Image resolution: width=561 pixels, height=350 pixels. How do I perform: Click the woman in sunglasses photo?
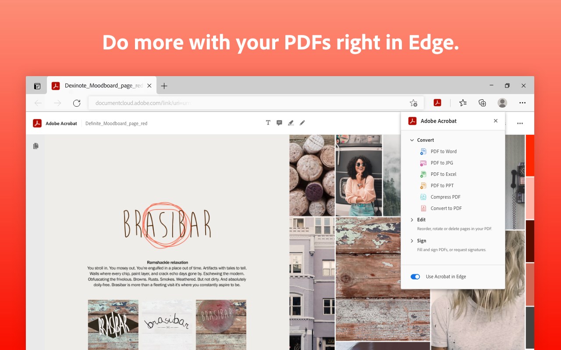click(359, 175)
